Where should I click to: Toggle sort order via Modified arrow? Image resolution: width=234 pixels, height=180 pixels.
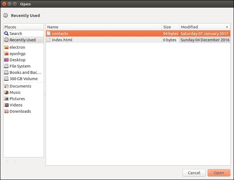tap(227, 27)
